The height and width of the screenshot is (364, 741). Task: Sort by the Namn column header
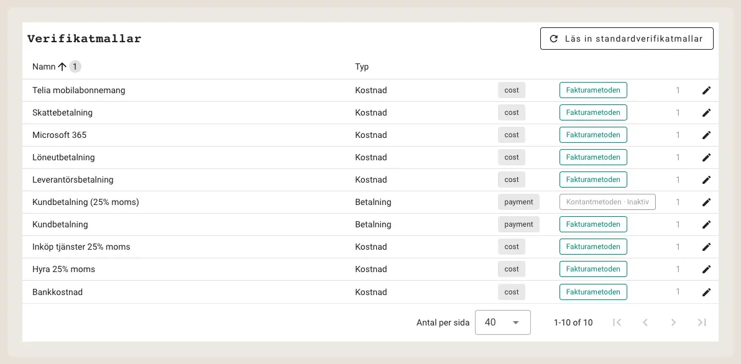(44, 67)
